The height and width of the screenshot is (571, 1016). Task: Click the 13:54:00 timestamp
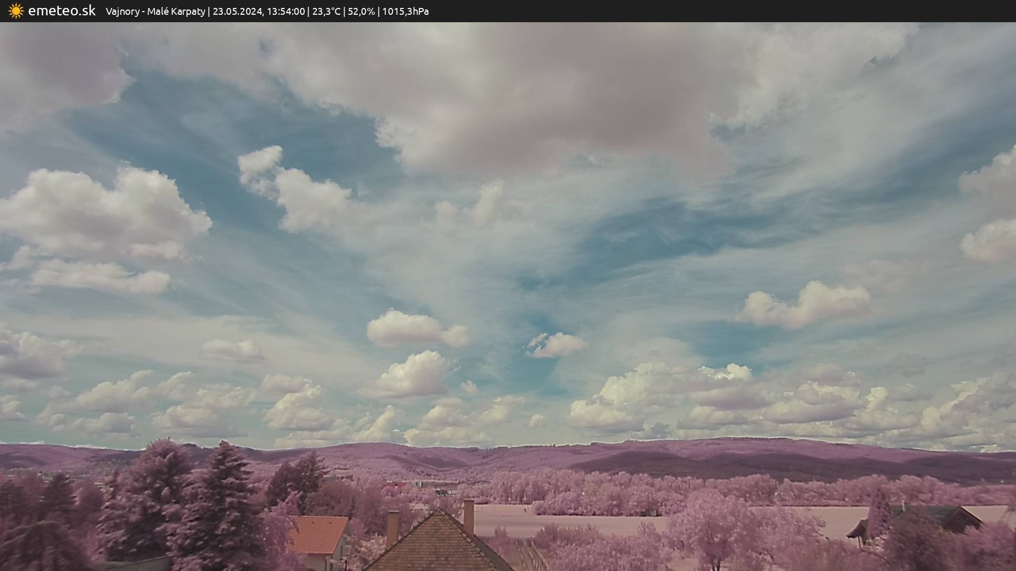click(x=286, y=12)
